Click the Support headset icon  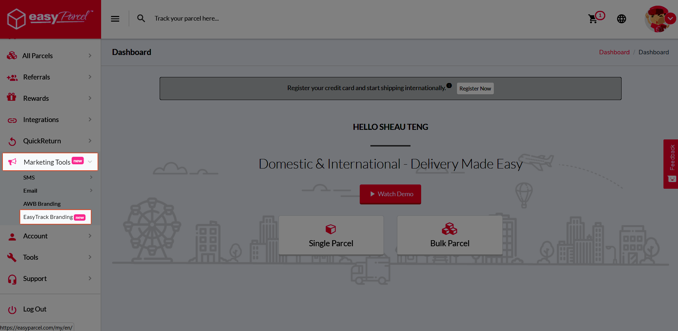(x=12, y=280)
